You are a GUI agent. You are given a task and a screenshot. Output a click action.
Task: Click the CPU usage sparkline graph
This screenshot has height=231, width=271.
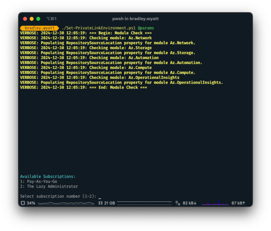[x=66, y=203]
